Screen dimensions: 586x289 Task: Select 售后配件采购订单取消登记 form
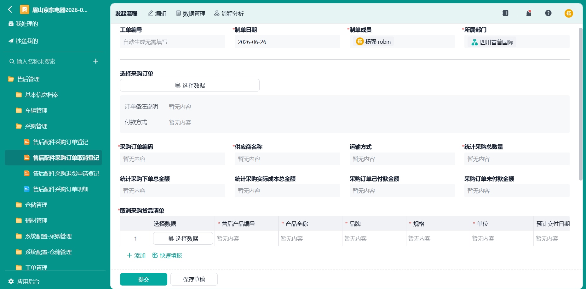click(x=53, y=158)
